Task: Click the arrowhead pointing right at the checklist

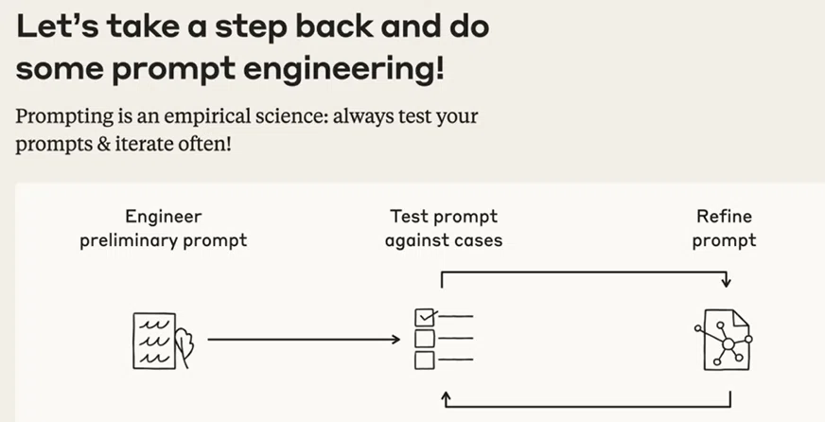Action: point(395,340)
